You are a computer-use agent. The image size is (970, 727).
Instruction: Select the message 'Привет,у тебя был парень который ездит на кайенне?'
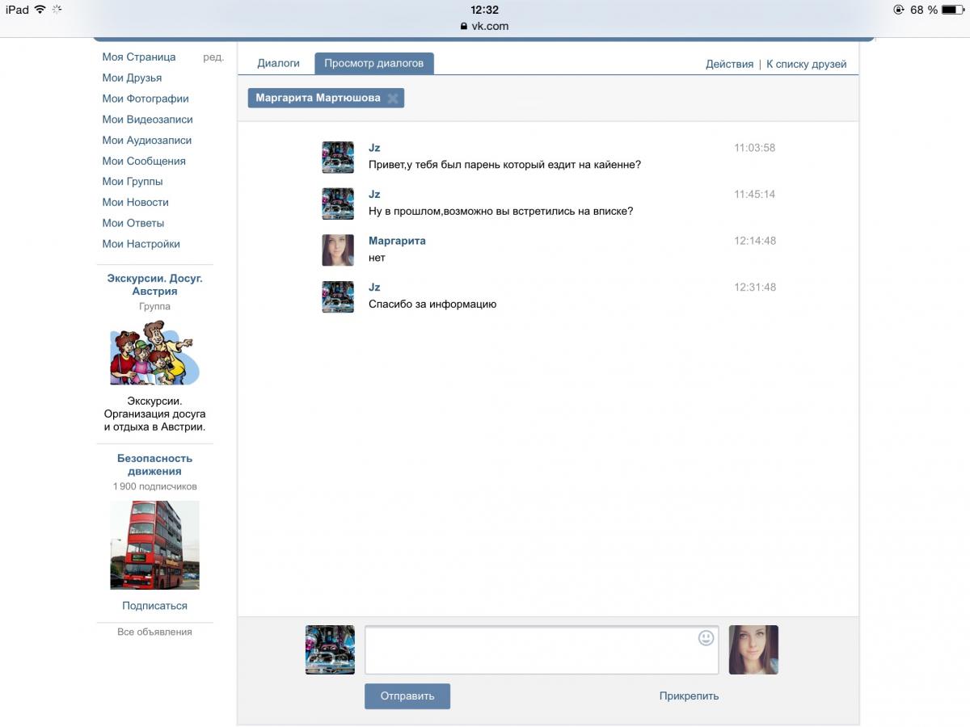click(504, 165)
